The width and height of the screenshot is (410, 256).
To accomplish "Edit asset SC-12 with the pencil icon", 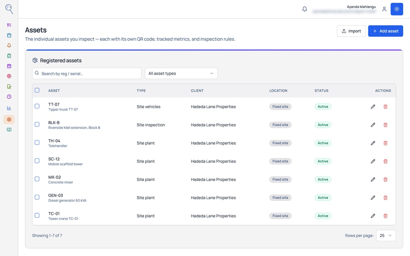I will coord(373,161).
